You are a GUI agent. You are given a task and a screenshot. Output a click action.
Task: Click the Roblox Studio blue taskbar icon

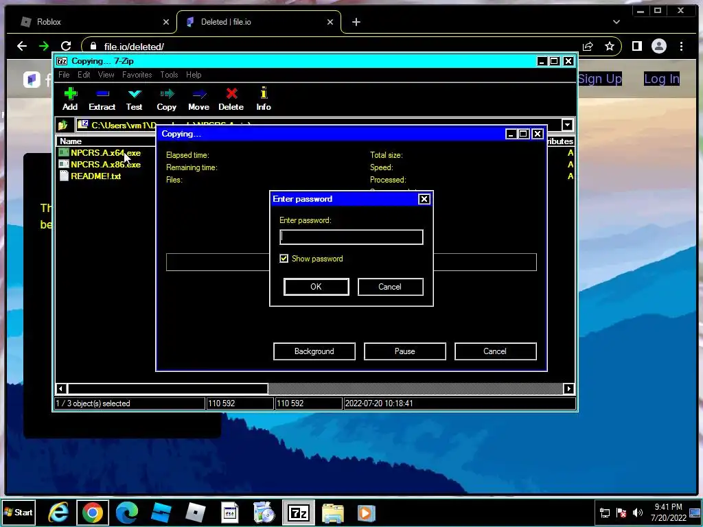(161, 513)
